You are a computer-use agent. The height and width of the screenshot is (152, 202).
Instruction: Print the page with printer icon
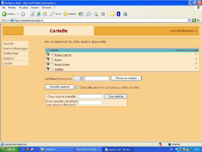96,14
